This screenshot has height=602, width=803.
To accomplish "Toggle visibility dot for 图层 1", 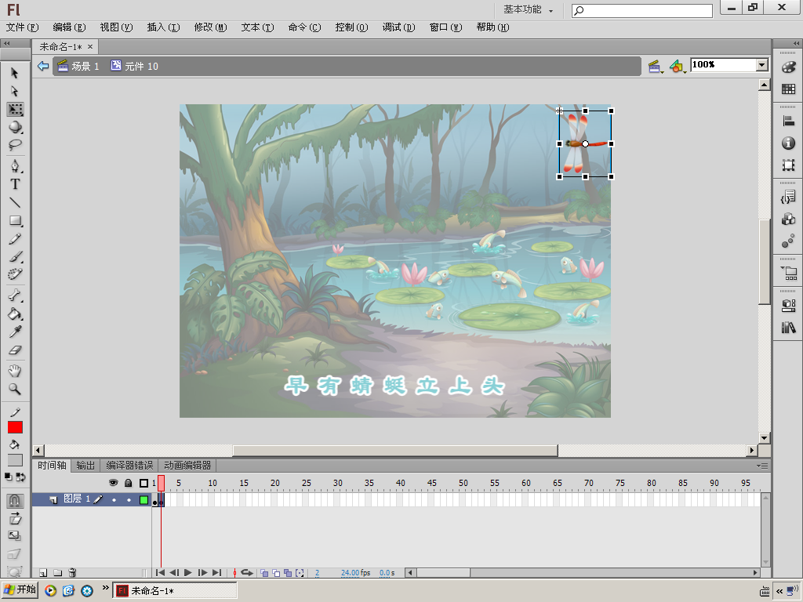I will (114, 499).
